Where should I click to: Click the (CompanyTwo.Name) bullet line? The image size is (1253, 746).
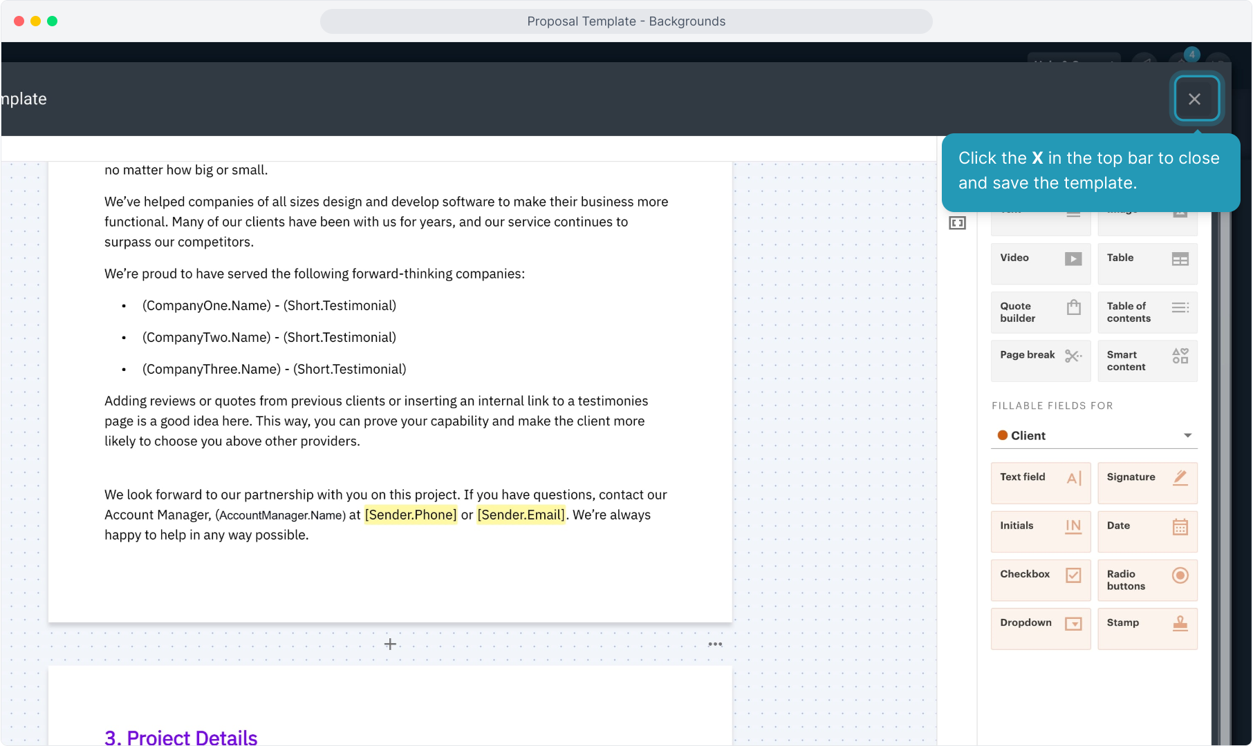269,337
